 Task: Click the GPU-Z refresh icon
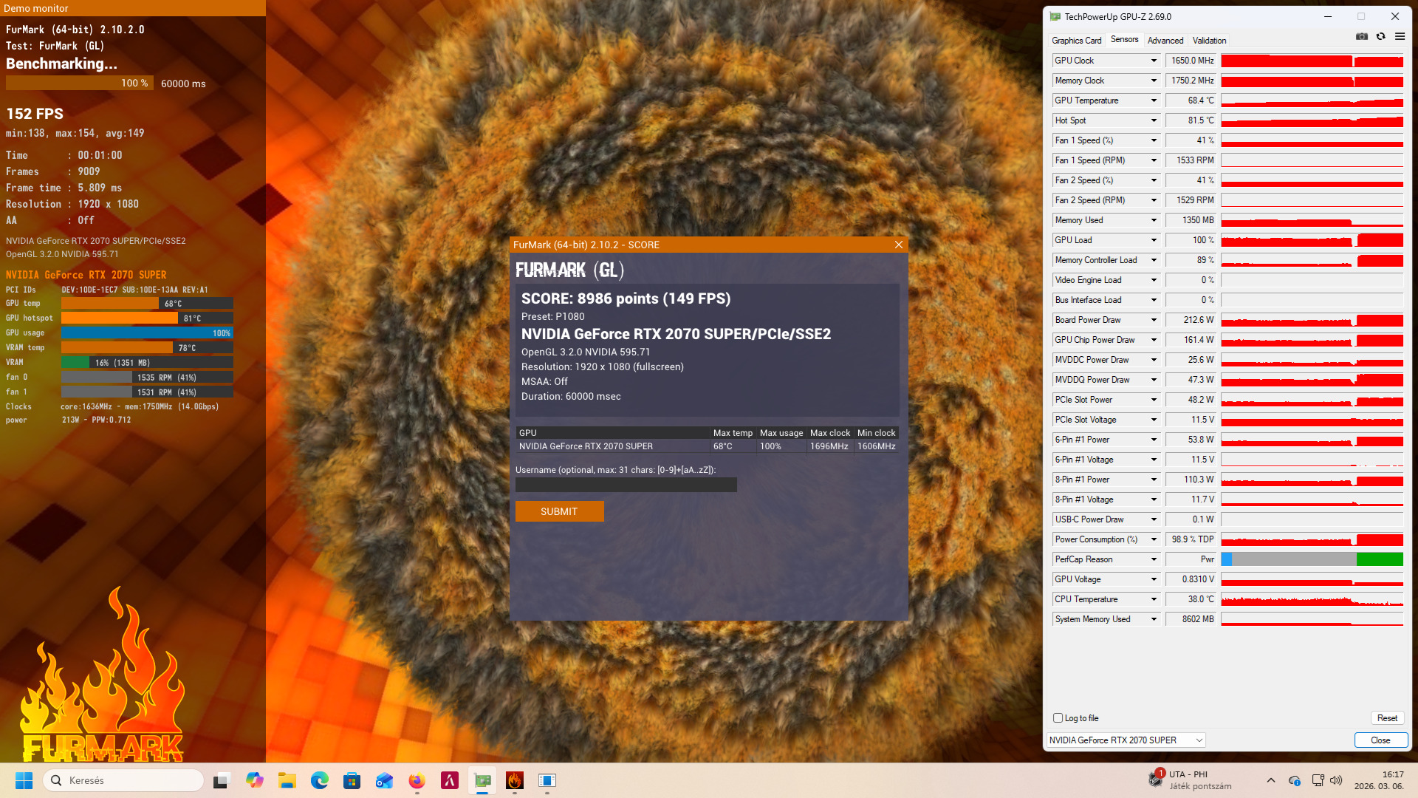click(1380, 36)
